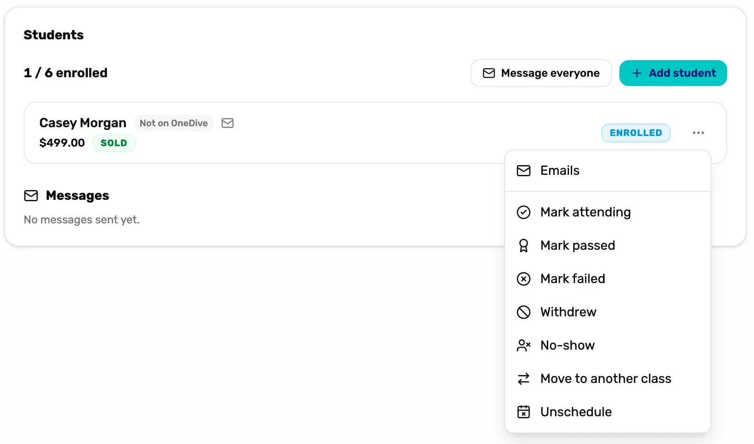Select Withdrew in the menu
This screenshot has width=754, height=444.
point(607,312)
